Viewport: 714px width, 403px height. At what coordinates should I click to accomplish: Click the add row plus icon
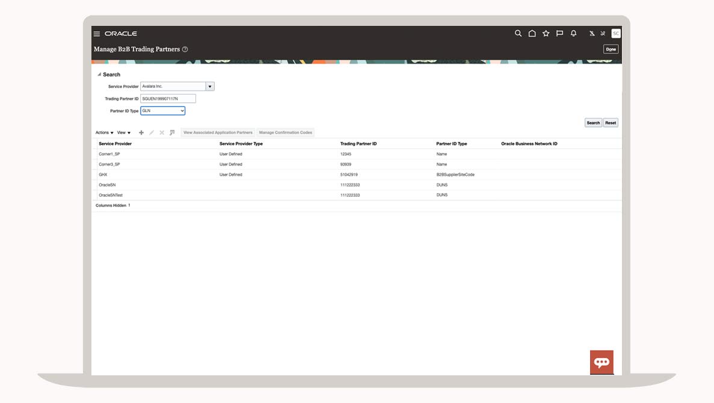tap(141, 132)
